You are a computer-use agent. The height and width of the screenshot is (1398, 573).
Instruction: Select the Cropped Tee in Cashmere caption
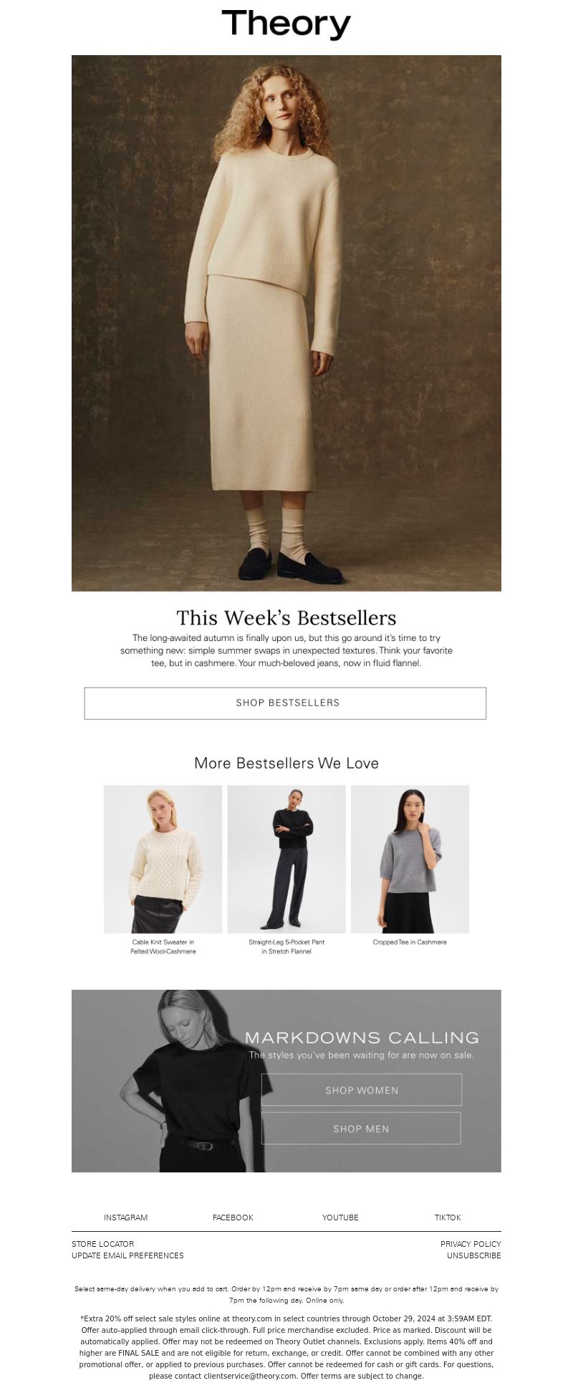tap(410, 943)
